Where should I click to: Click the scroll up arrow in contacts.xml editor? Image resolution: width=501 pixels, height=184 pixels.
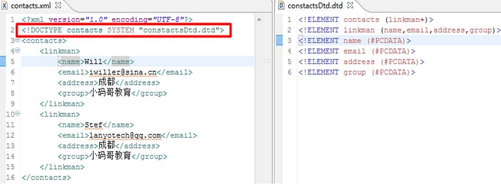click(259, 20)
